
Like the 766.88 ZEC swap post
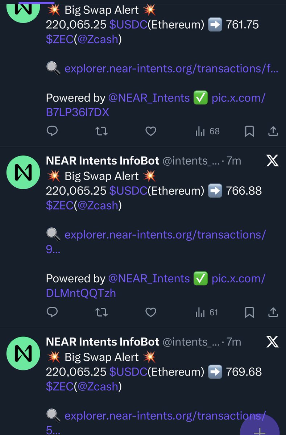click(150, 312)
